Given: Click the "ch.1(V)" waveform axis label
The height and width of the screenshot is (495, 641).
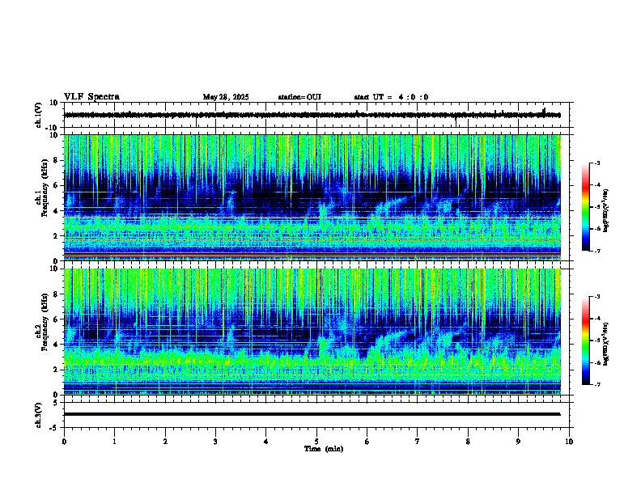Looking at the screenshot, I should click(39, 115).
